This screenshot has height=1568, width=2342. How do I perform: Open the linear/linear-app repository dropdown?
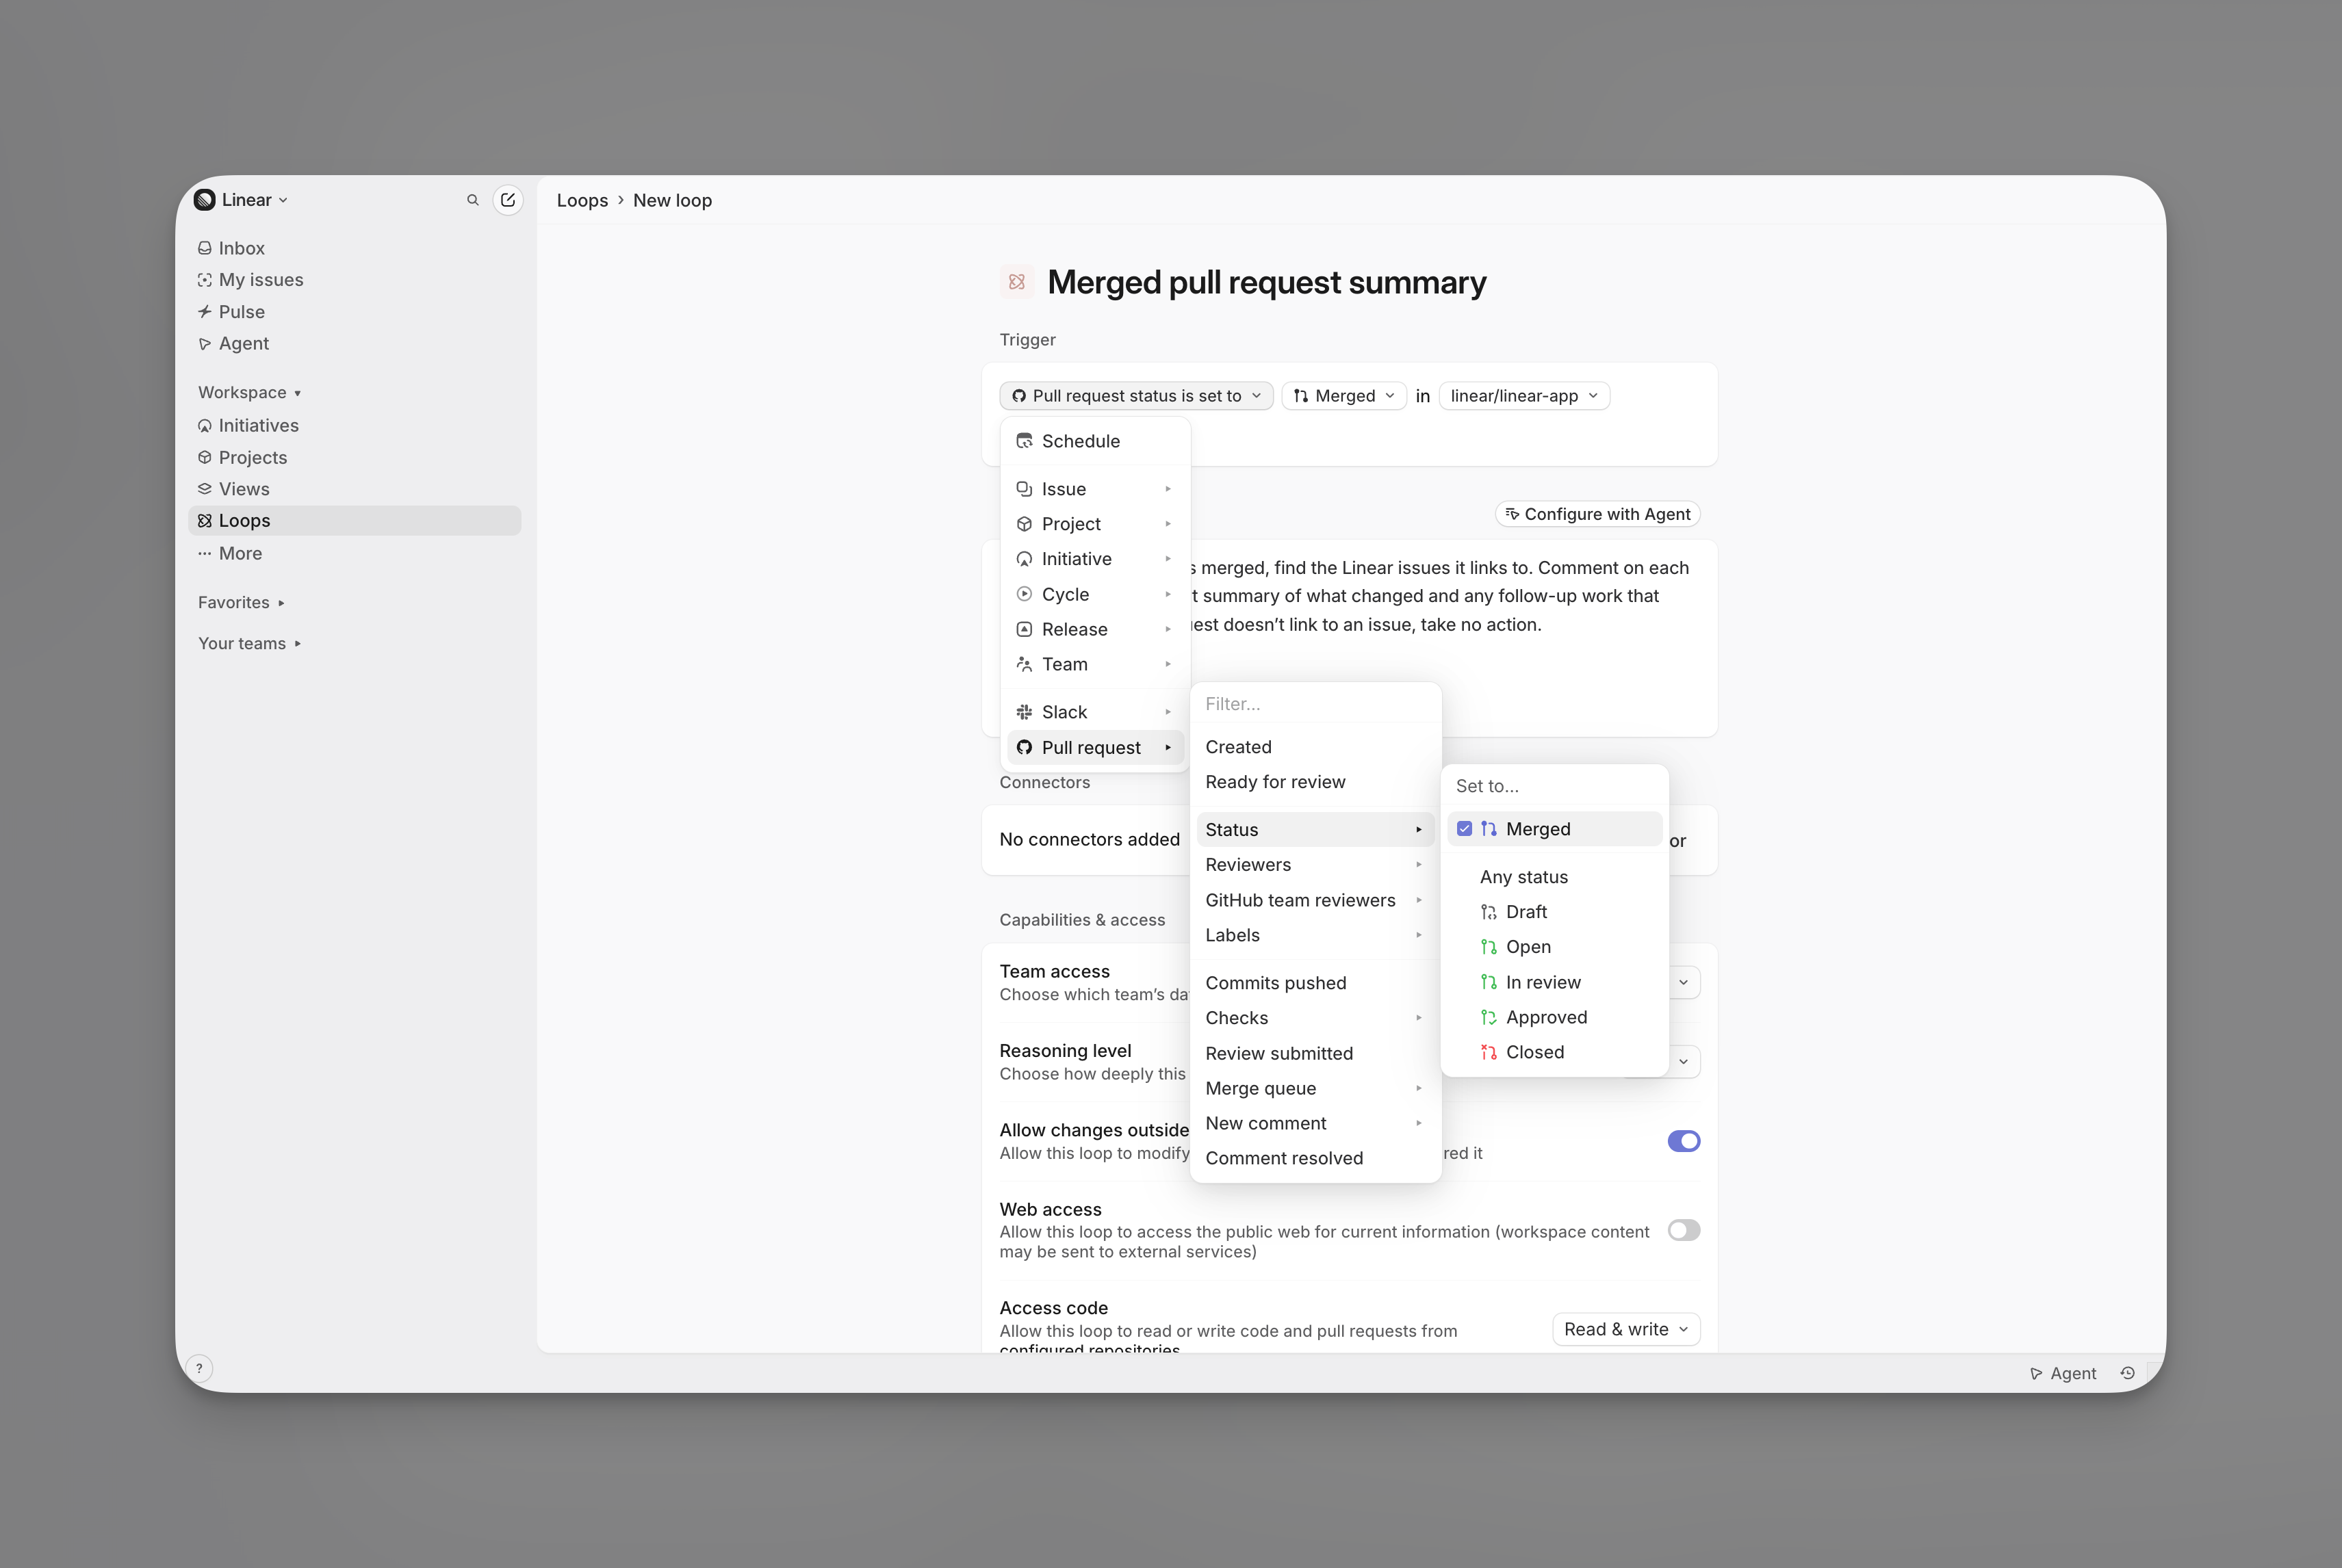tap(1523, 396)
